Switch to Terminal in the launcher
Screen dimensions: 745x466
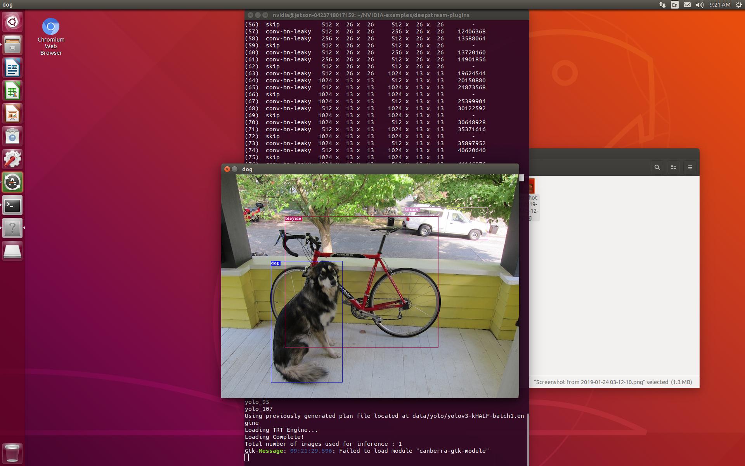[x=12, y=205]
